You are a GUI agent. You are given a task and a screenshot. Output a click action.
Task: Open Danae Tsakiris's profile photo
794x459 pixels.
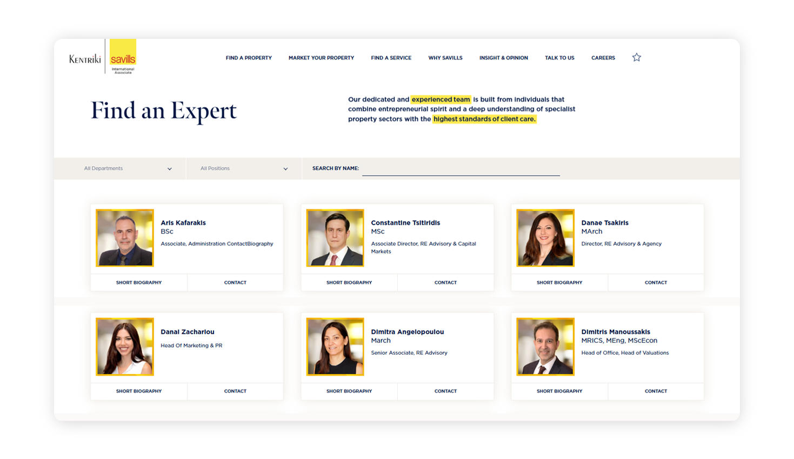(x=545, y=238)
